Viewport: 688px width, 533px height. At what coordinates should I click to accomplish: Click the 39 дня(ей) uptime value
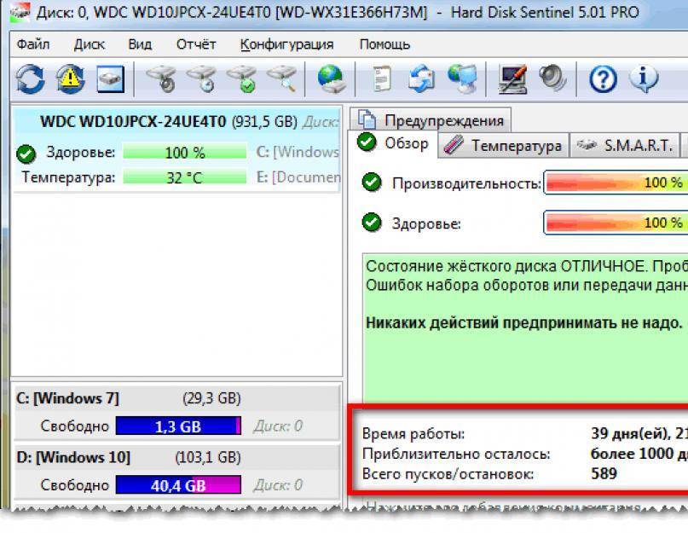(x=630, y=434)
